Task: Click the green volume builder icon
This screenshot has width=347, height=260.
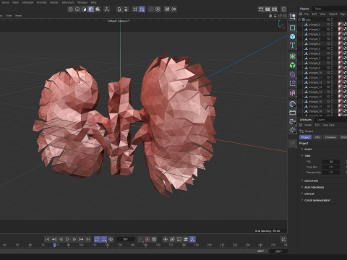Action: coord(293,56)
